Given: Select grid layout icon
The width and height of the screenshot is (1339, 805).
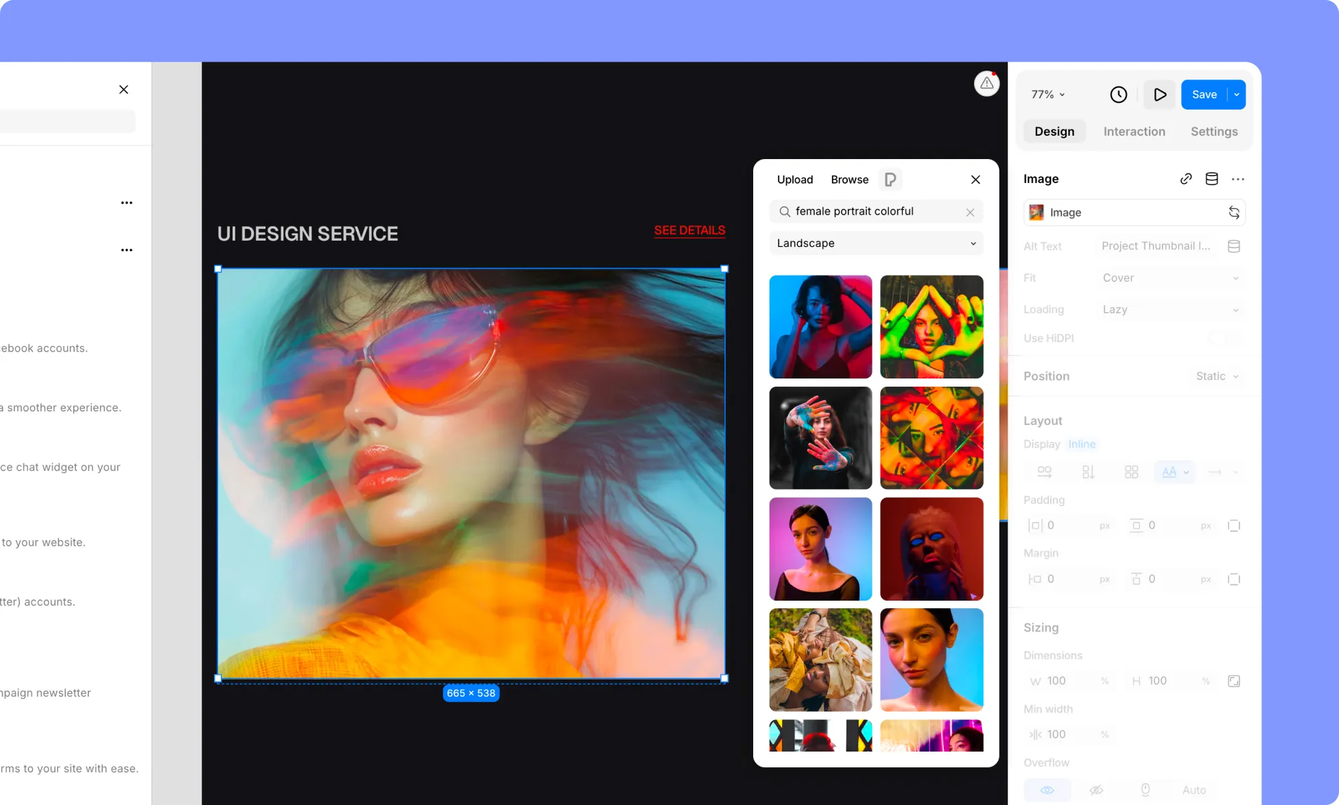Looking at the screenshot, I should [1131, 472].
